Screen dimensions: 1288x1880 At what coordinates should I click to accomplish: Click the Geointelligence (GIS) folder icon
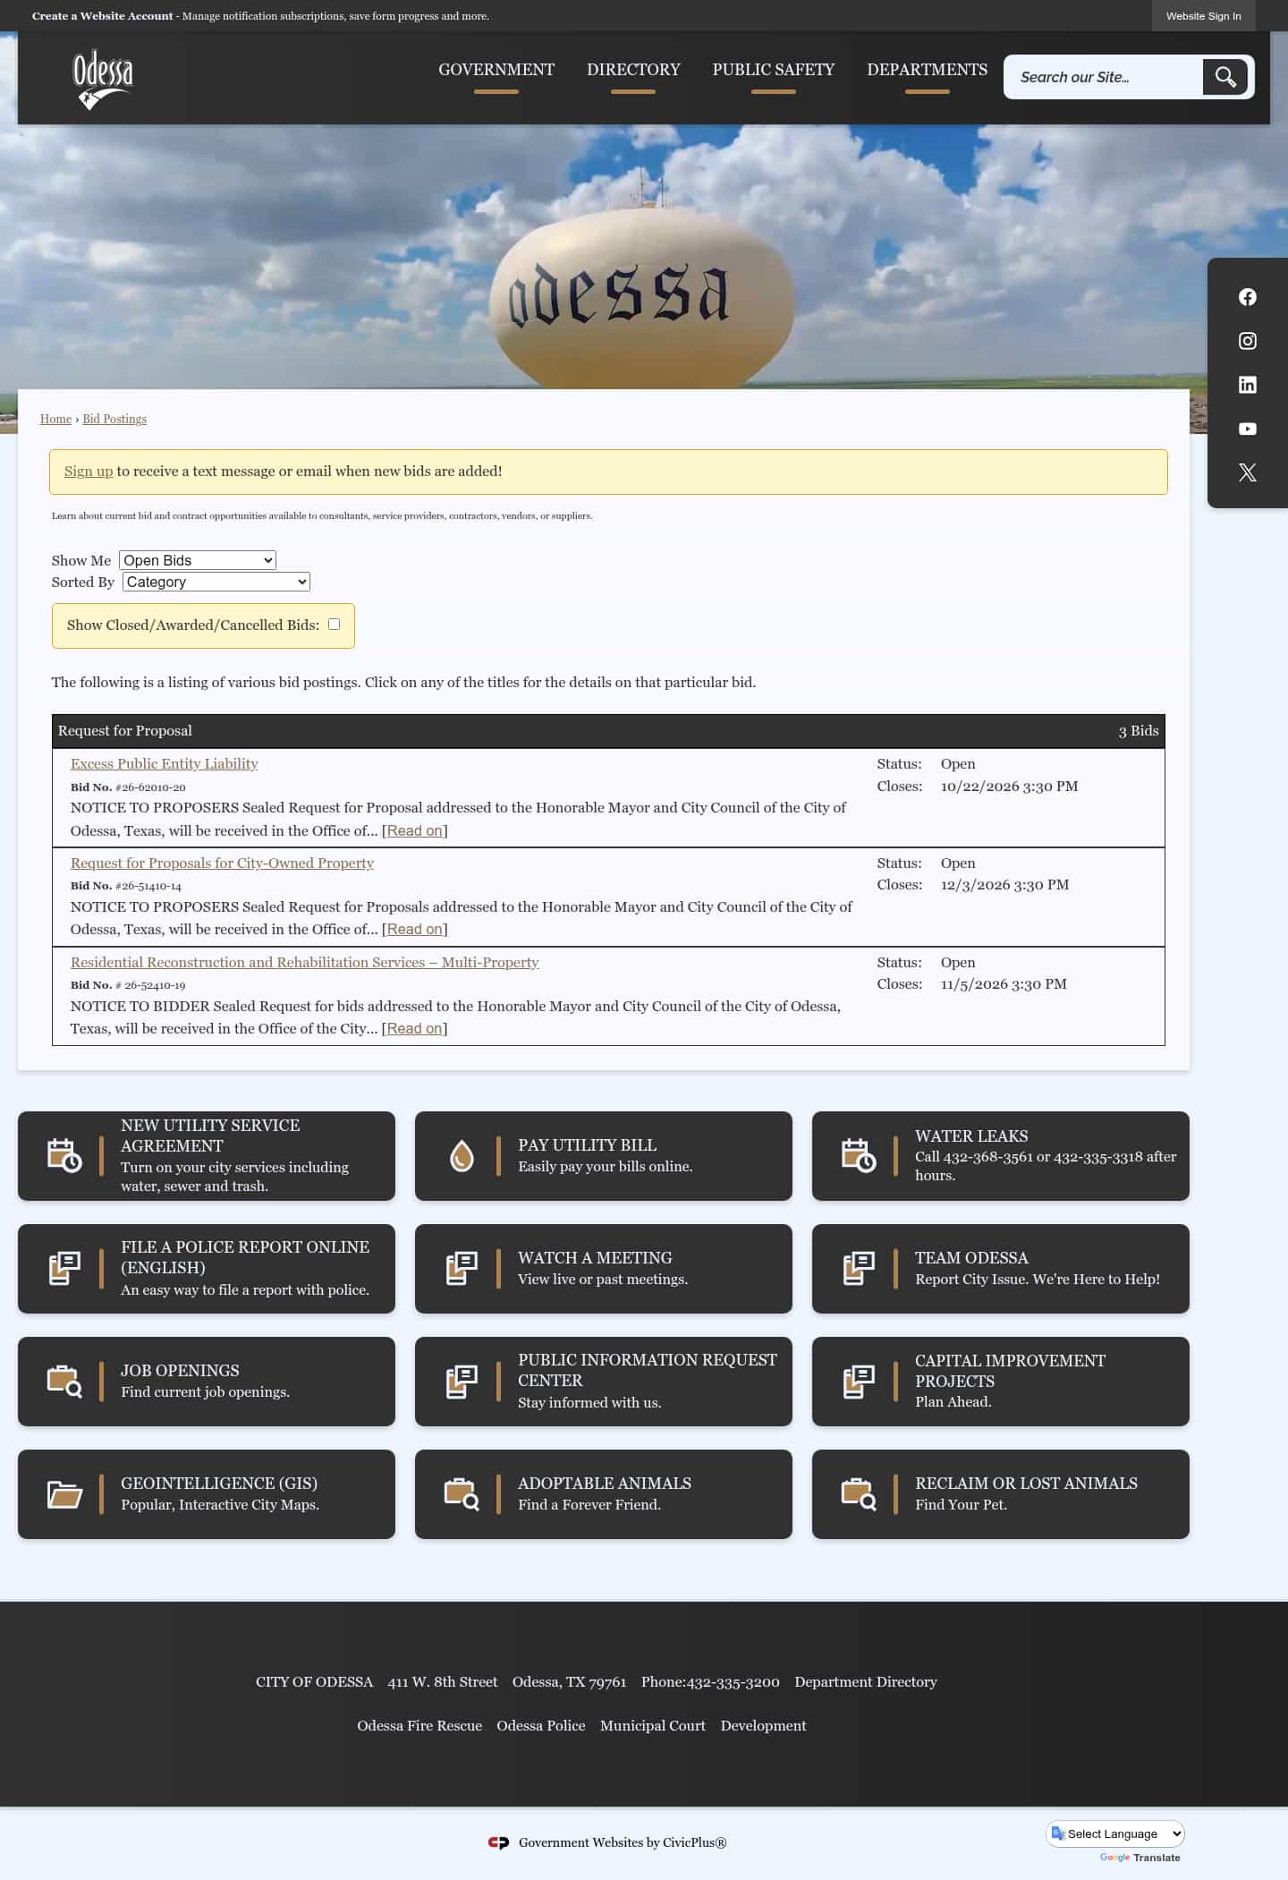coord(64,1493)
